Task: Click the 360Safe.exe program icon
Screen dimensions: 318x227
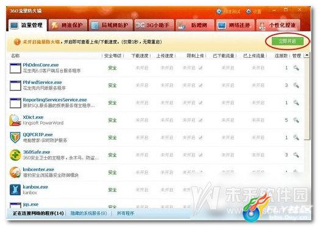Action: pos(15,155)
